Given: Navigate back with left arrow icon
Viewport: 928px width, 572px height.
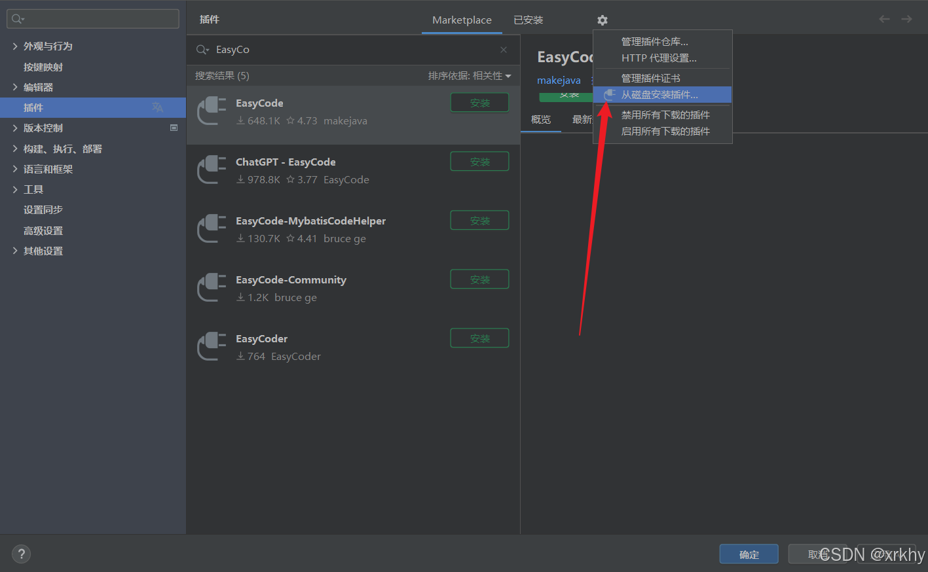Looking at the screenshot, I should pyautogui.click(x=884, y=19).
